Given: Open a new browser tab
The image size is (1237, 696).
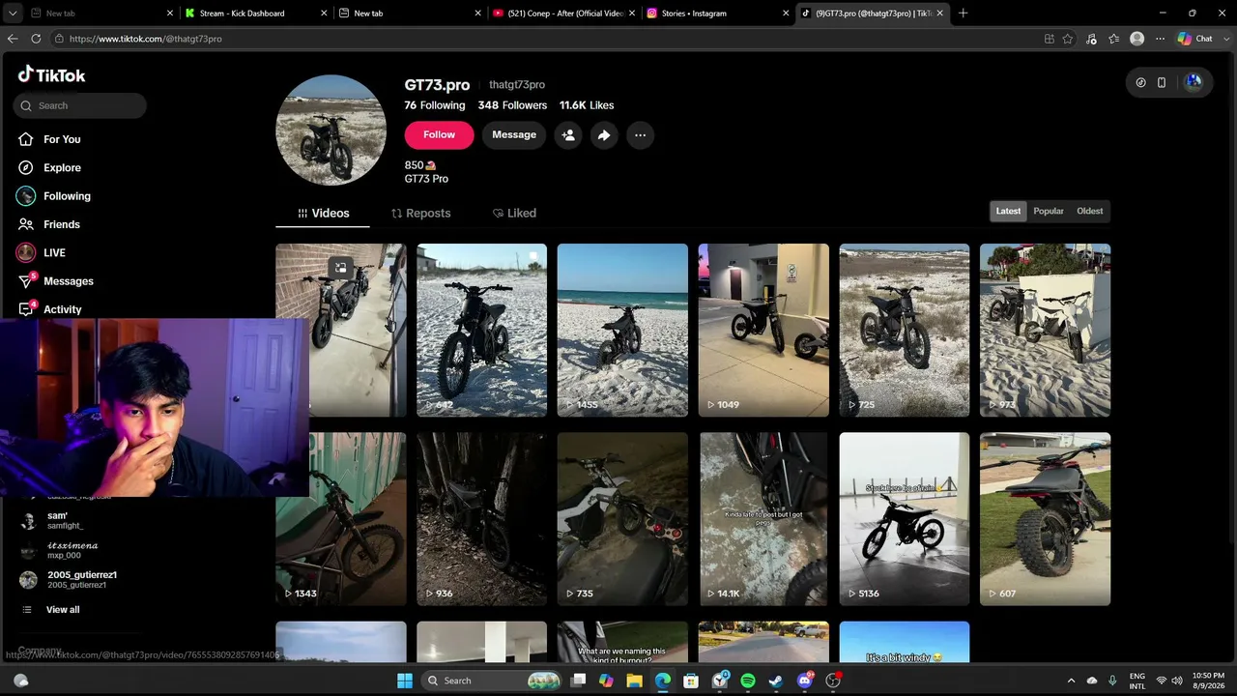Looking at the screenshot, I should [x=963, y=14].
